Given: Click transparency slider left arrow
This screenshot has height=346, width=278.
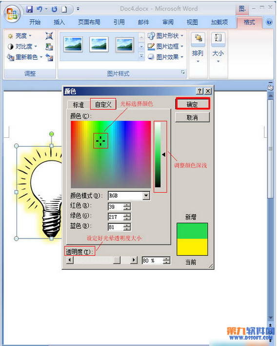Looking at the screenshot, I should pyautogui.click(x=70, y=260).
